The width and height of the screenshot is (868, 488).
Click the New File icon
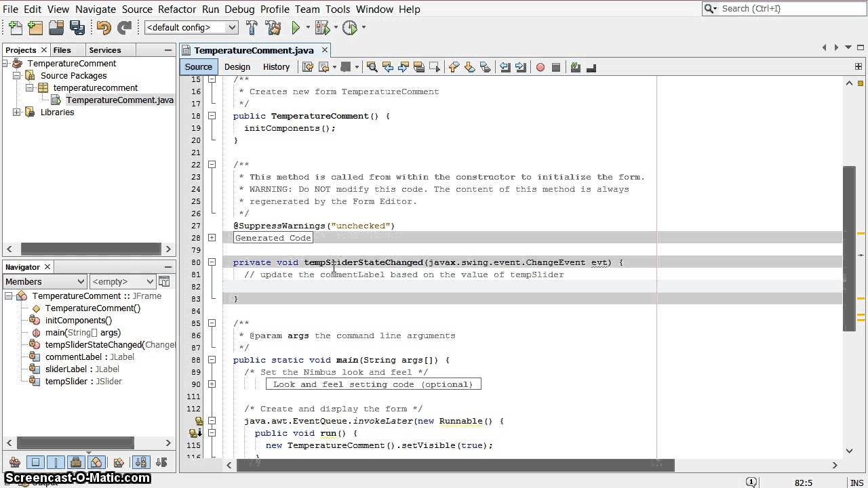tap(15, 28)
